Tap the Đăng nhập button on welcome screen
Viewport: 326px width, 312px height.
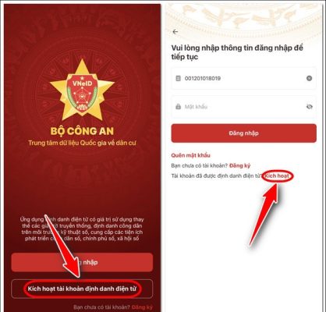tap(82, 262)
